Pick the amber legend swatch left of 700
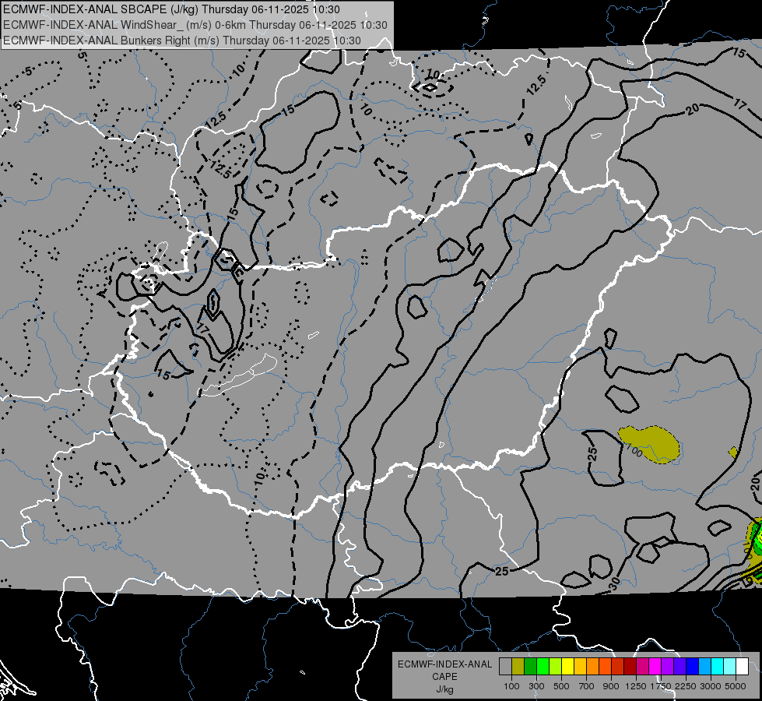 [x=580, y=666]
